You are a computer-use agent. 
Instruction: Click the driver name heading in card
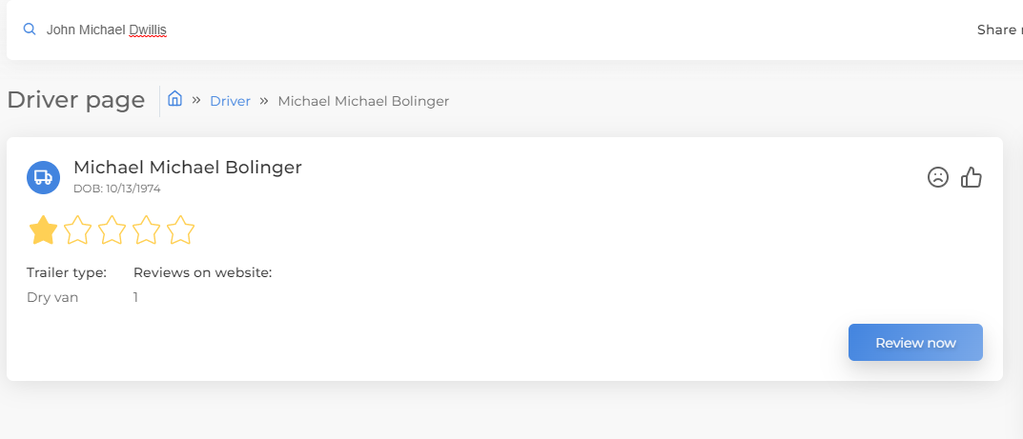point(187,168)
